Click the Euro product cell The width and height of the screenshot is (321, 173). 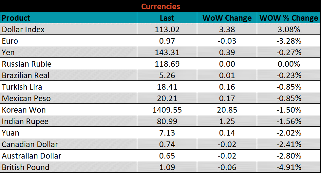pyautogui.click(x=10, y=41)
